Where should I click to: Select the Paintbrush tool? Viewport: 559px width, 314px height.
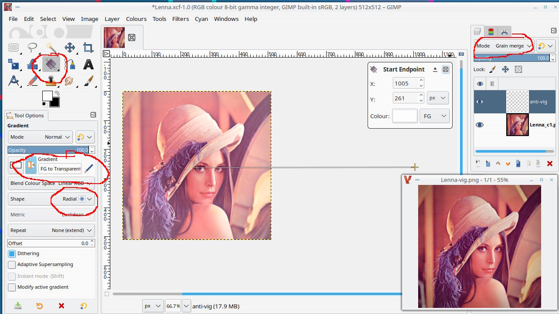pyautogui.click(x=89, y=81)
